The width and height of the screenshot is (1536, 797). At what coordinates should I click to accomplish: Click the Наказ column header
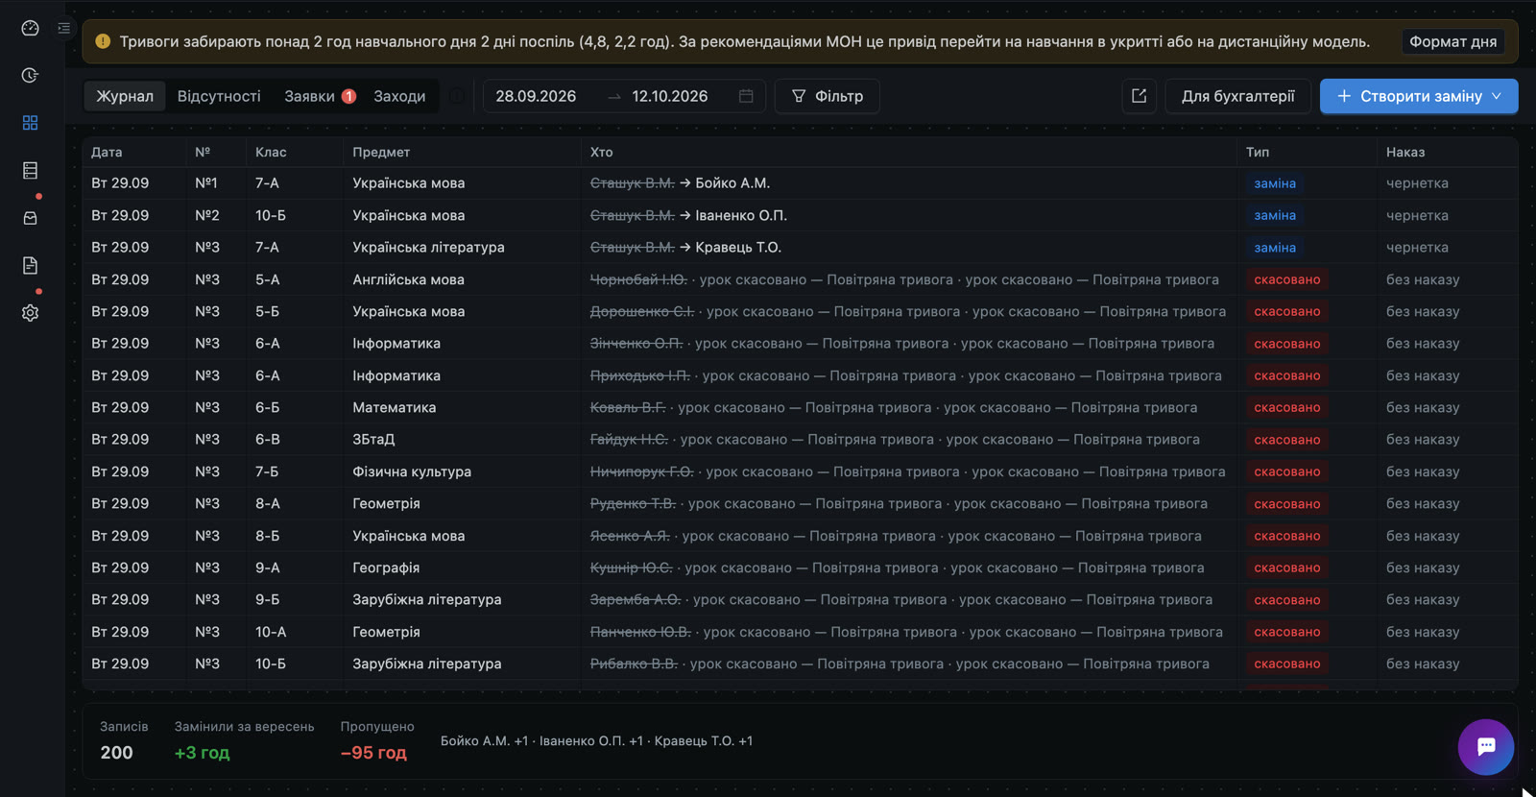1404,152
